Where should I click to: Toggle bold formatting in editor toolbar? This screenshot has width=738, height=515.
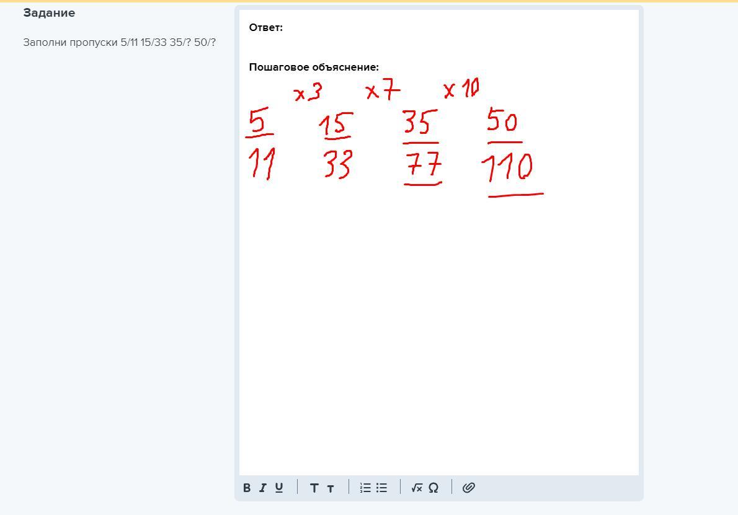pos(247,488)
